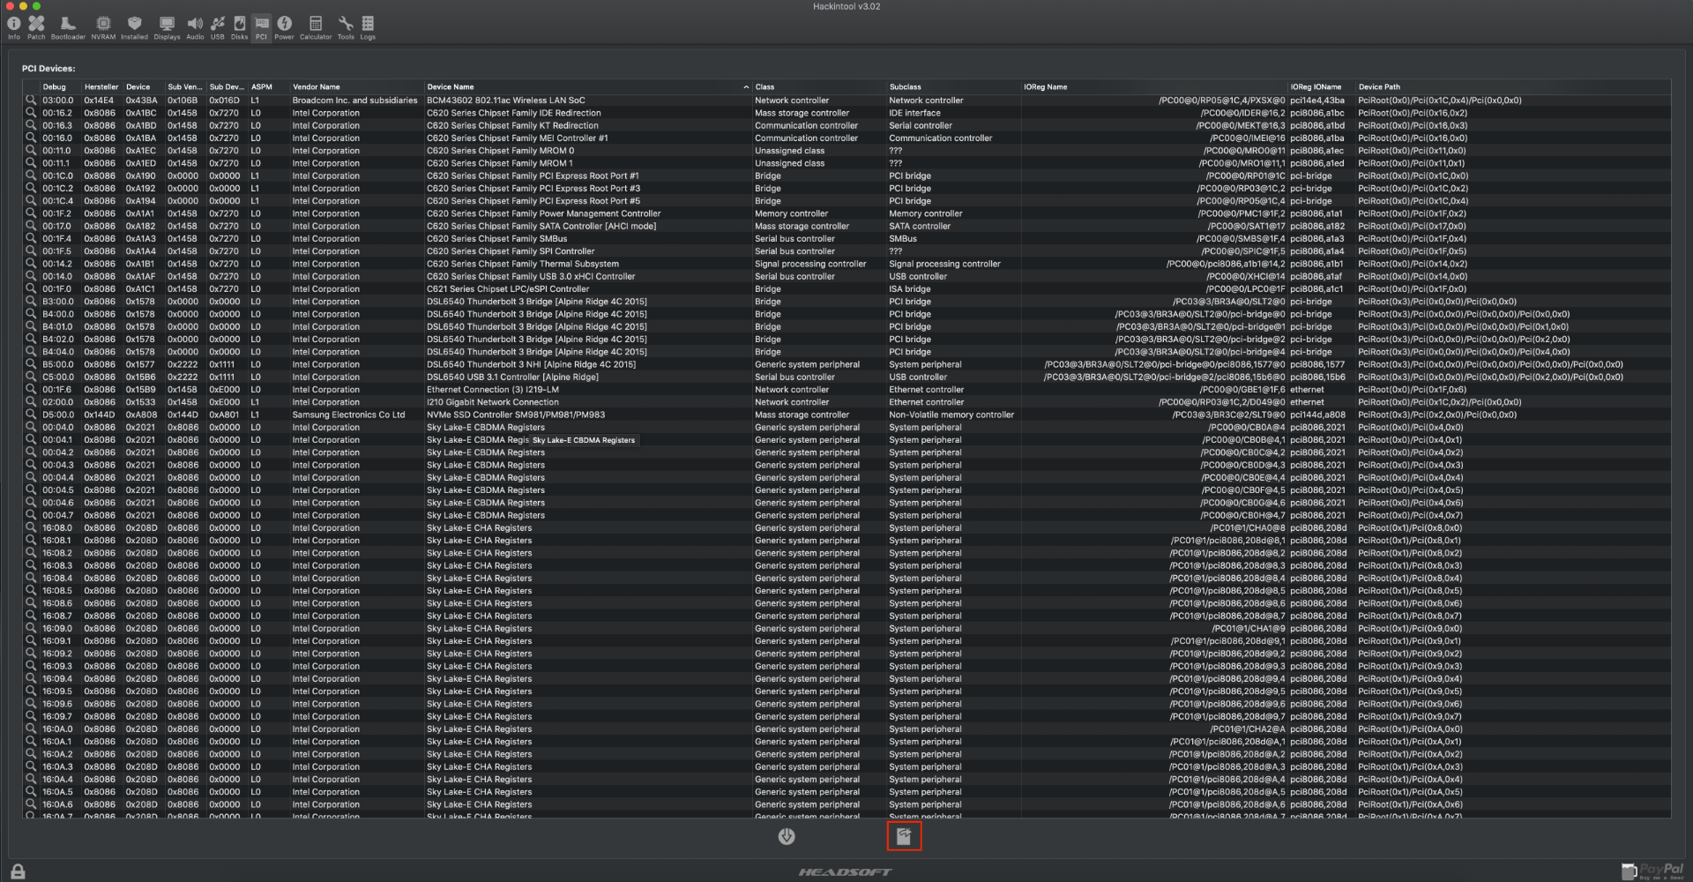Screen dimensions: 1693x882
Task: Click magnifier icon for device 00:1F.6
Action: tap(31, 390)
